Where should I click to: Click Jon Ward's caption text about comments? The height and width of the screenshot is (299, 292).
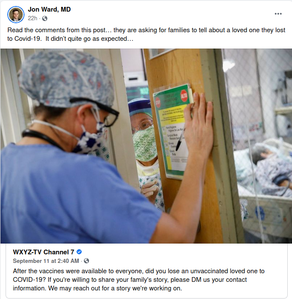[146, 34]
